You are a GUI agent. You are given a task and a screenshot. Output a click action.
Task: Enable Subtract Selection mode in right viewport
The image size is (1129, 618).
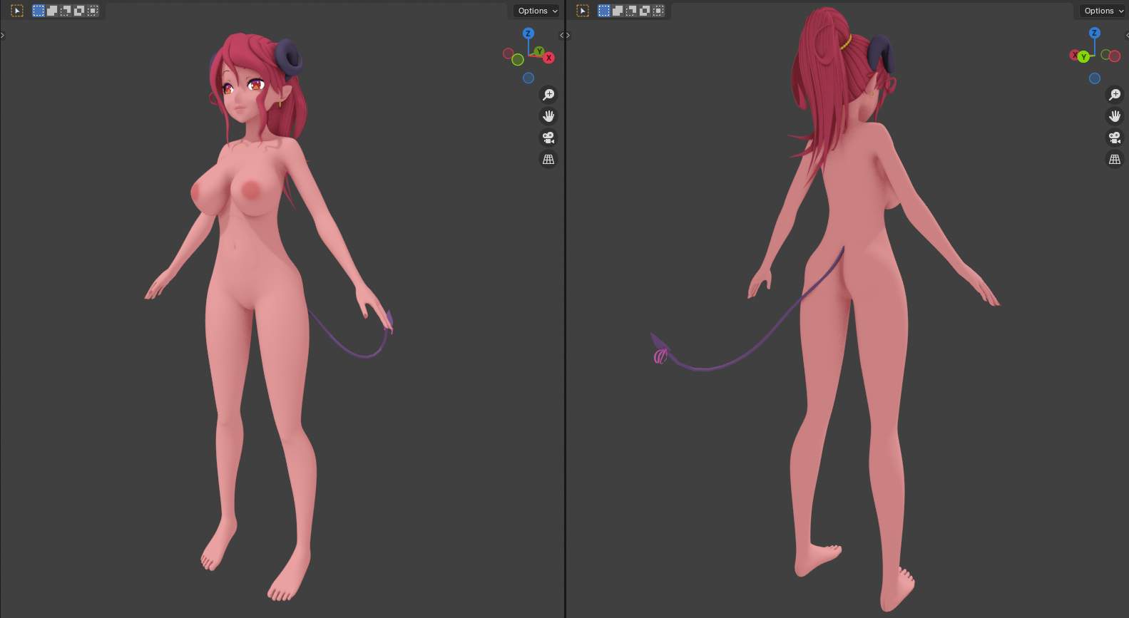click(631, 11)
